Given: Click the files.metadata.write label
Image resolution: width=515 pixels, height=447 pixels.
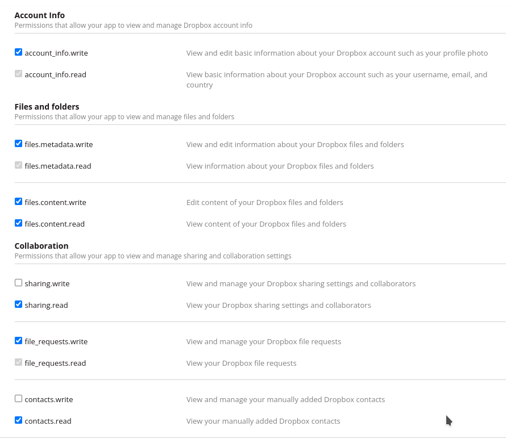Looking at the screenshot, I should point(59,144).
